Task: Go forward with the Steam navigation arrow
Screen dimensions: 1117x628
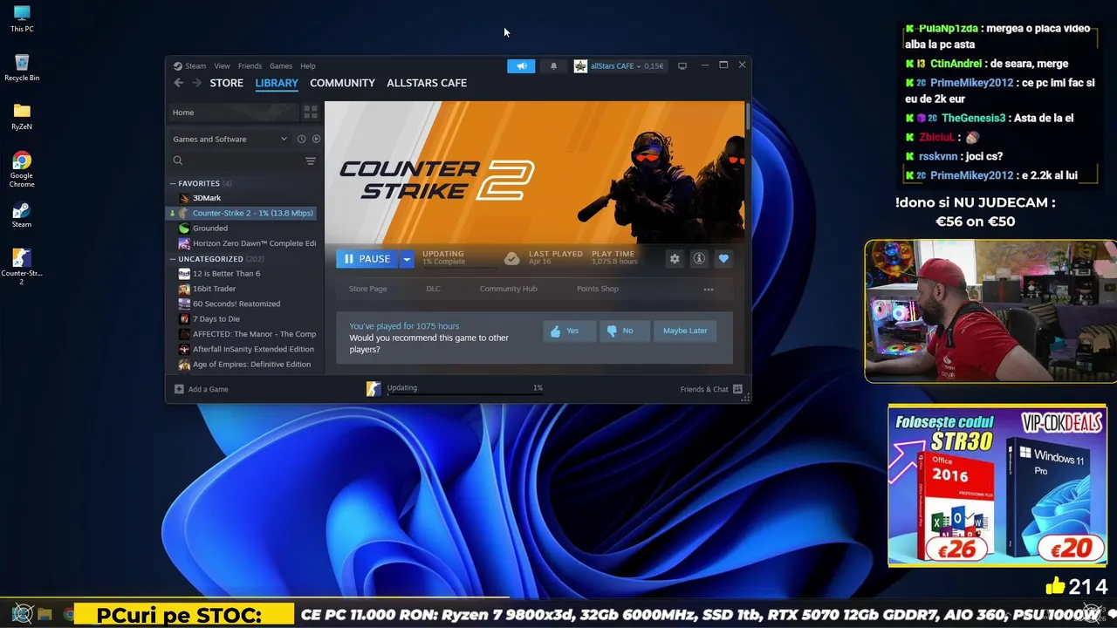Action: coord(196,83)
